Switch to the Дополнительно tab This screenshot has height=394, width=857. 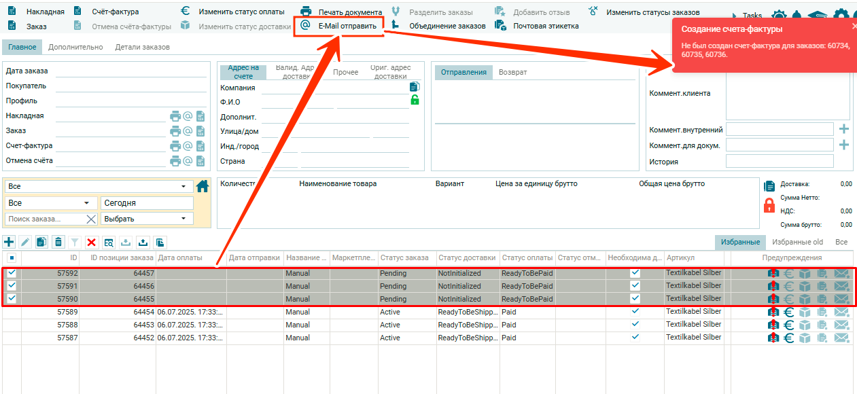[75, 47]
